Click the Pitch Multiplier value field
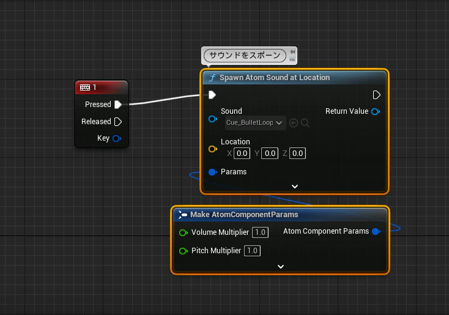Screen dimensions: 449x315 (x=252, y=251)
